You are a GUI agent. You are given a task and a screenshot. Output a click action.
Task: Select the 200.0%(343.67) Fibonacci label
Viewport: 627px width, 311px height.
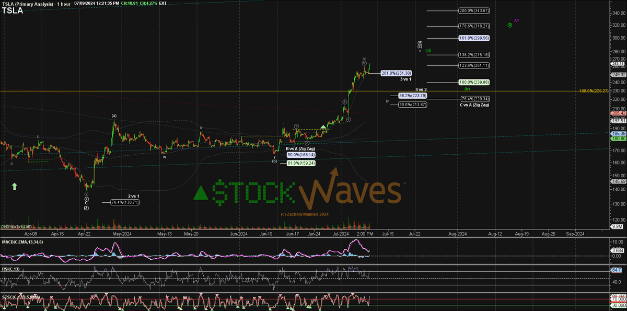pos(474,10)
